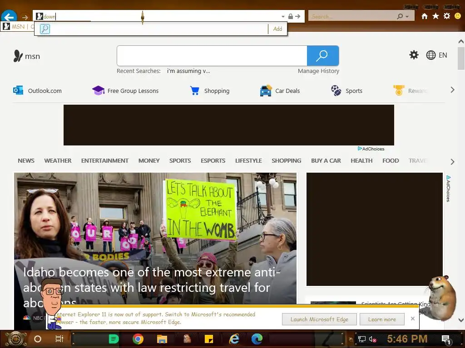Expand category nav with right chevron
This screenshot has width=465, height=348.
(x=452, y=162)
